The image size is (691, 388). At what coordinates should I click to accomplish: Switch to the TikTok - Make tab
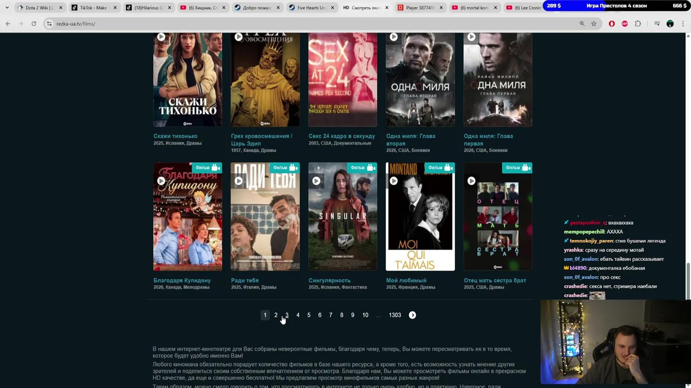click(93, 8)
